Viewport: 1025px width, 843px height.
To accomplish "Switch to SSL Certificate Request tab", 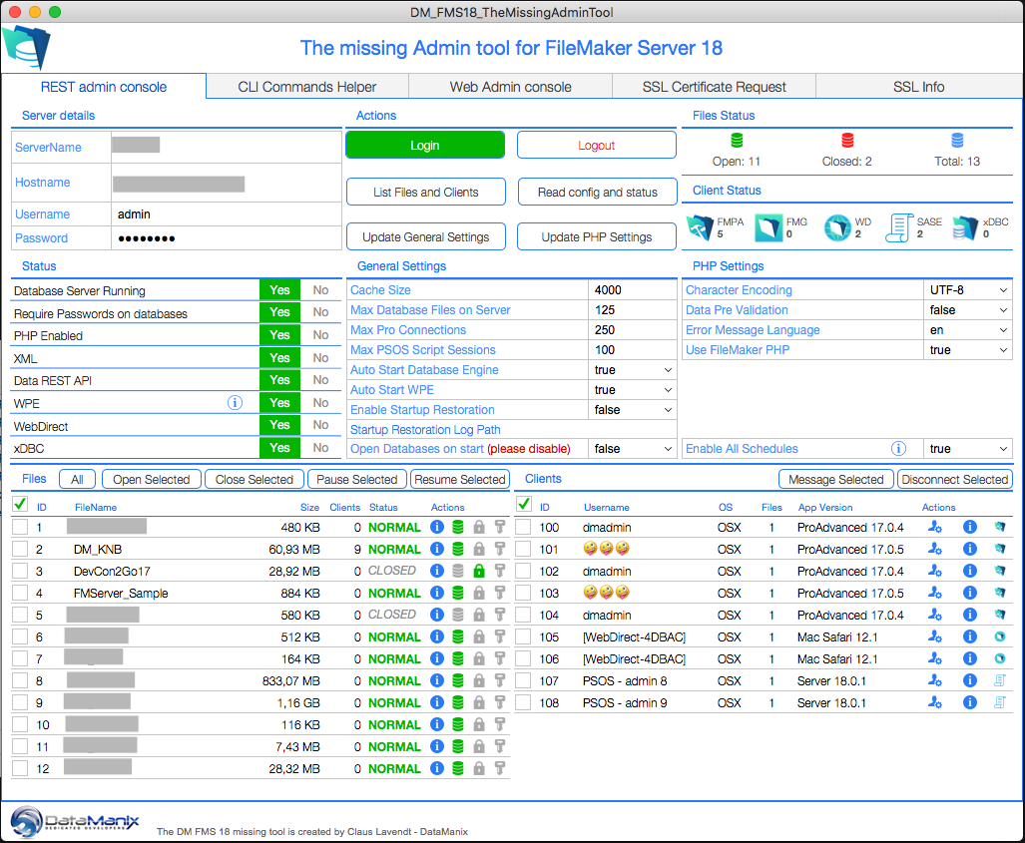I will click(x=714, y=86).
